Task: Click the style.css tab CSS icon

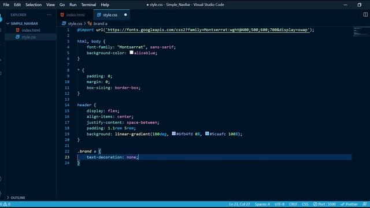Action: 99,15
